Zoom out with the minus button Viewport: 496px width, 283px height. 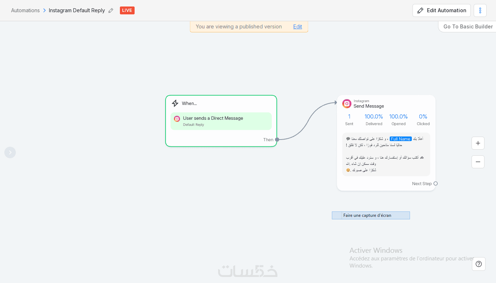click(478, 162)
